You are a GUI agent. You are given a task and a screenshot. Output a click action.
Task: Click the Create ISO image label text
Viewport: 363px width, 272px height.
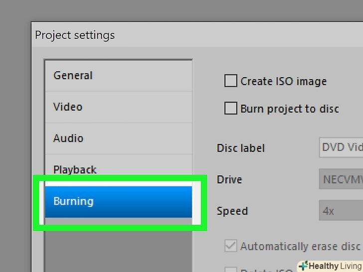[x=283, y=81]
